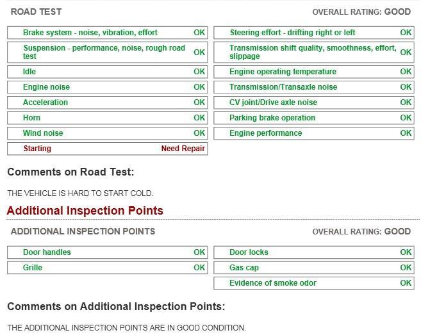Click the Brake system inspection row
This screenshot has height=335, width=421.
[107, 33]
